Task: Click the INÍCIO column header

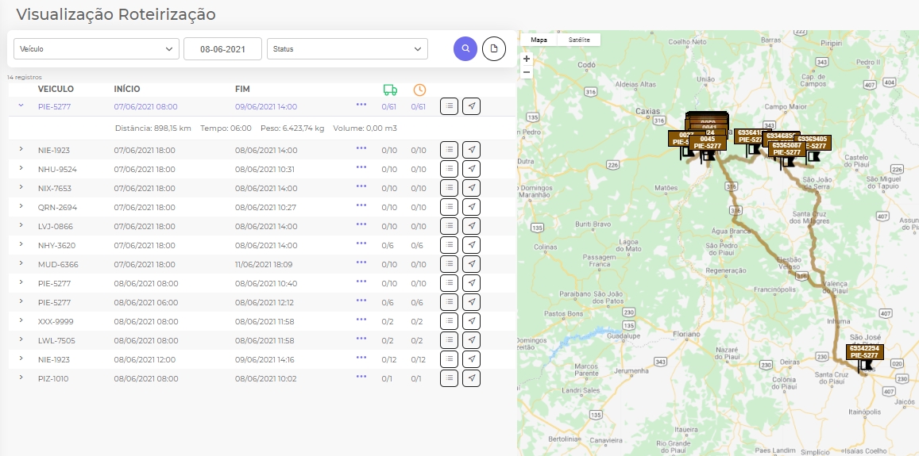Action: point(127,89)
